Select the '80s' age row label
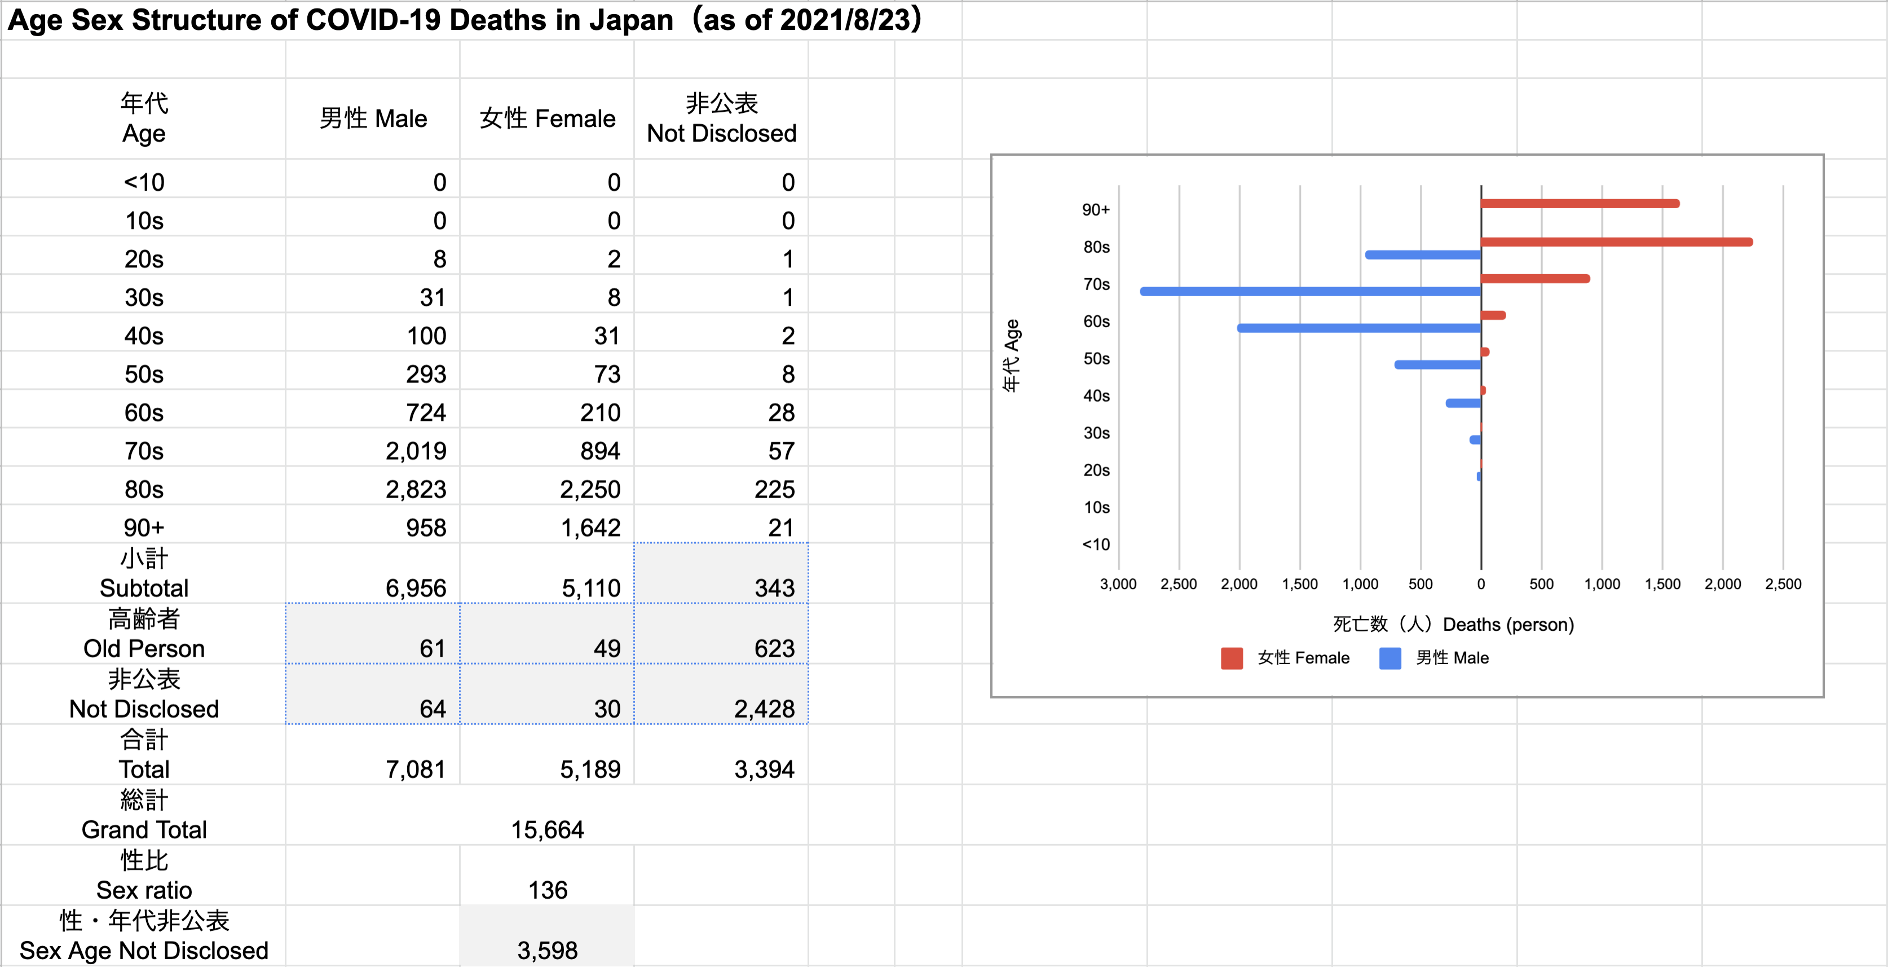The image size is (1888, 967). 144,489
